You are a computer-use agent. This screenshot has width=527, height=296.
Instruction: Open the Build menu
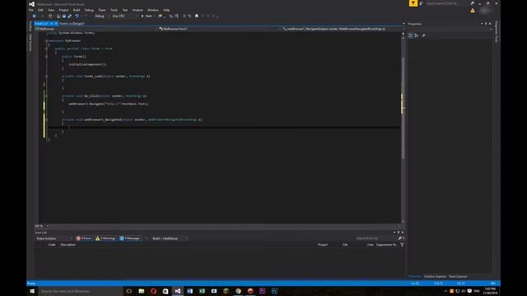click(x=77, y=10)
